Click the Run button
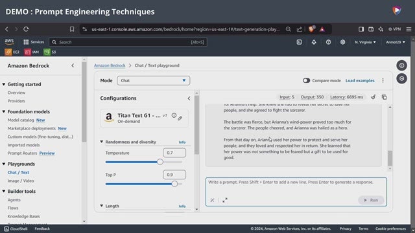The image size is (415, 233). (x=371, y=200)
